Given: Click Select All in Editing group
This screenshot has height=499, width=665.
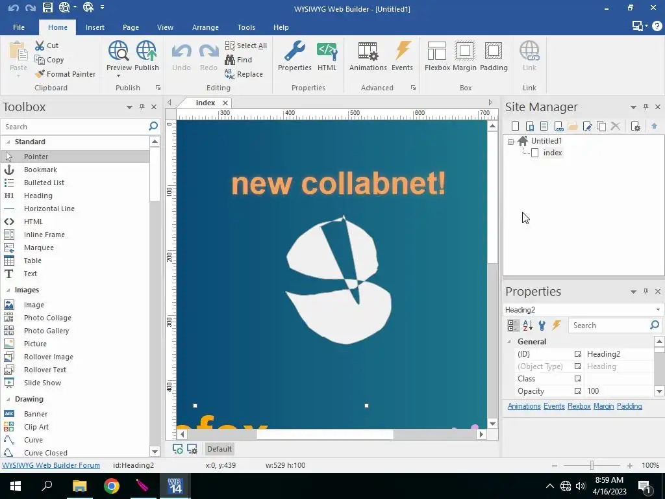Looking at the screenshot, I should pos(246,45).
